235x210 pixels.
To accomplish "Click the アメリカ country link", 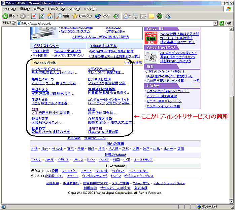I will coord(36,160).
